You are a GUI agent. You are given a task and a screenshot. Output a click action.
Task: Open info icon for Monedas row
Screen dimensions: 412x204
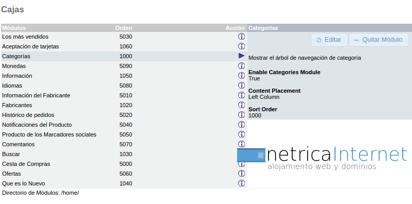point(241,66)
